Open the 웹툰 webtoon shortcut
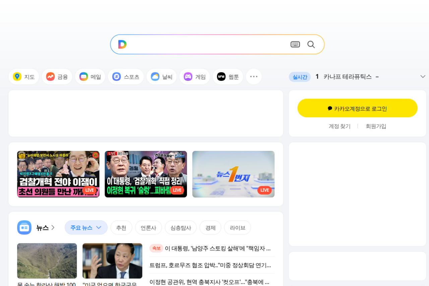The height and width of the screenshot is (286, 429). (228, 77)
